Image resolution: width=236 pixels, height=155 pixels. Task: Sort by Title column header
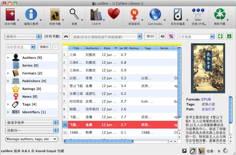76,48
